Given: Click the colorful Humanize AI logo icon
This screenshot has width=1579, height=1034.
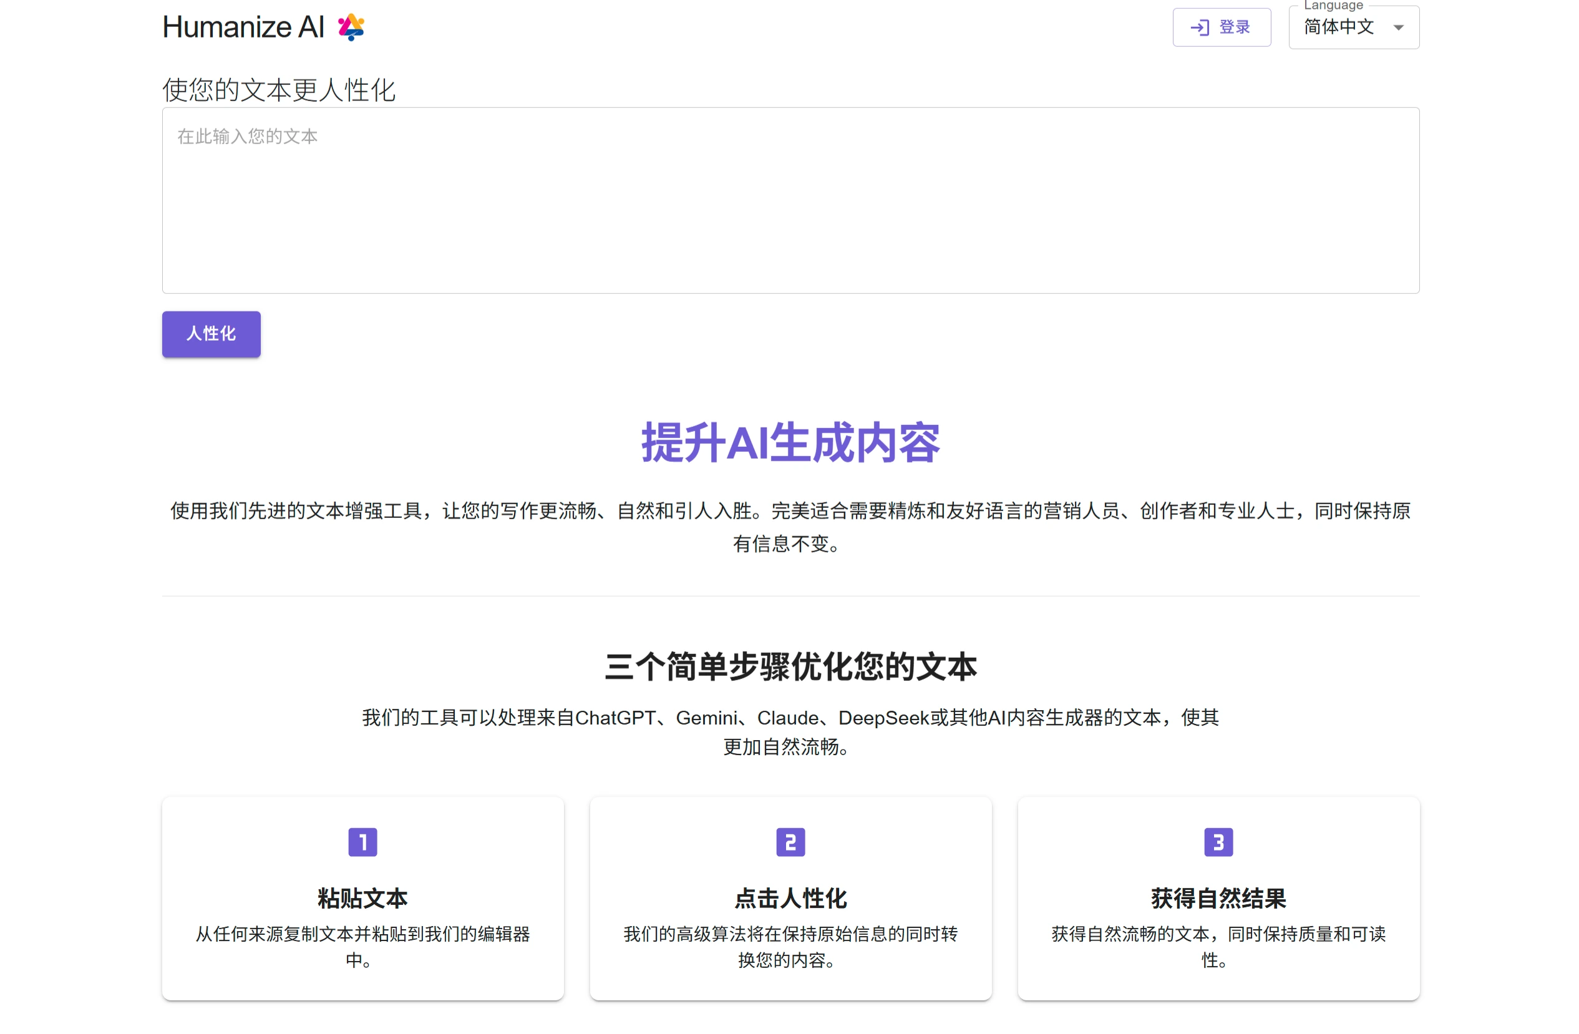Looking at the screenshot, I should pyautogui.click(x=351, y=27).
